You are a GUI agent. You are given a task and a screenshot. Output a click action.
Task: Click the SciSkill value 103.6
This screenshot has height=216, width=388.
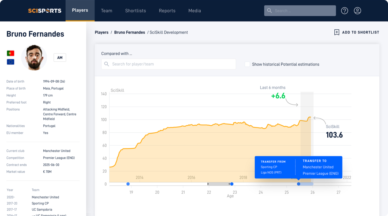click(x=334, y=135)
